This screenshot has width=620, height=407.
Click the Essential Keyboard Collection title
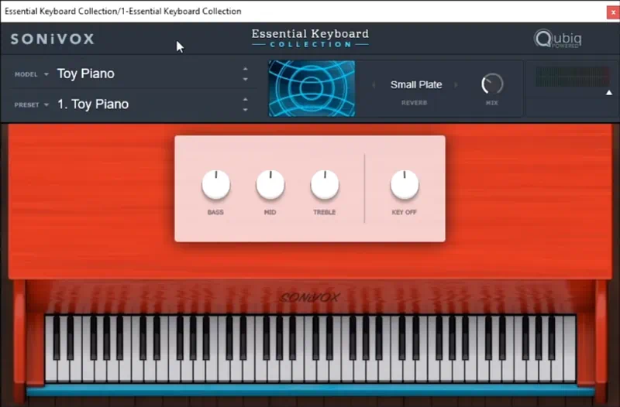(311, 38)
